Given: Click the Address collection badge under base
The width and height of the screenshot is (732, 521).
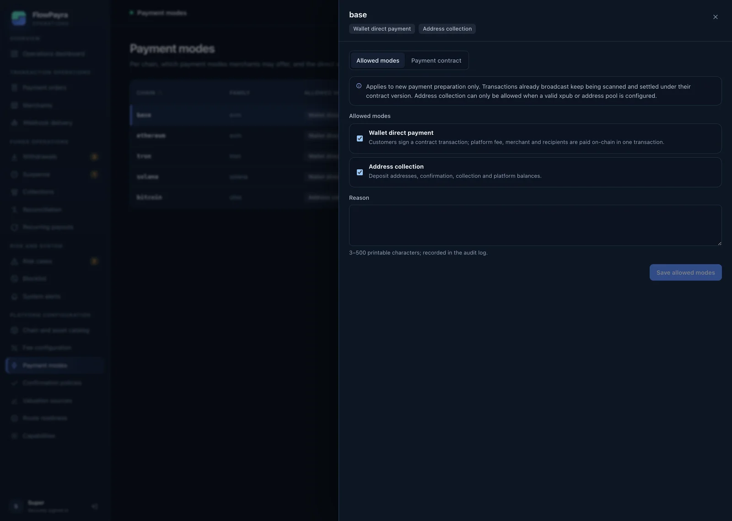Looking at the screenshot, I should coord(447,29).
